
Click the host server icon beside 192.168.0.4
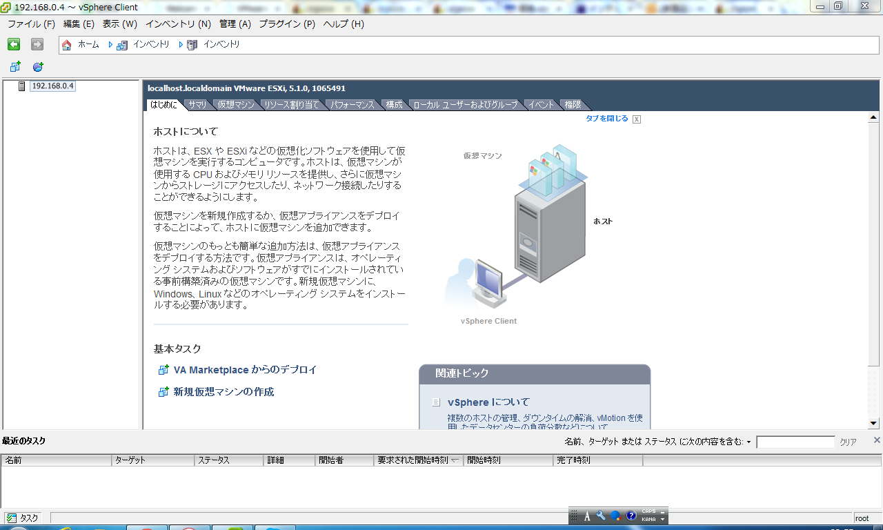tap(21, 86)
